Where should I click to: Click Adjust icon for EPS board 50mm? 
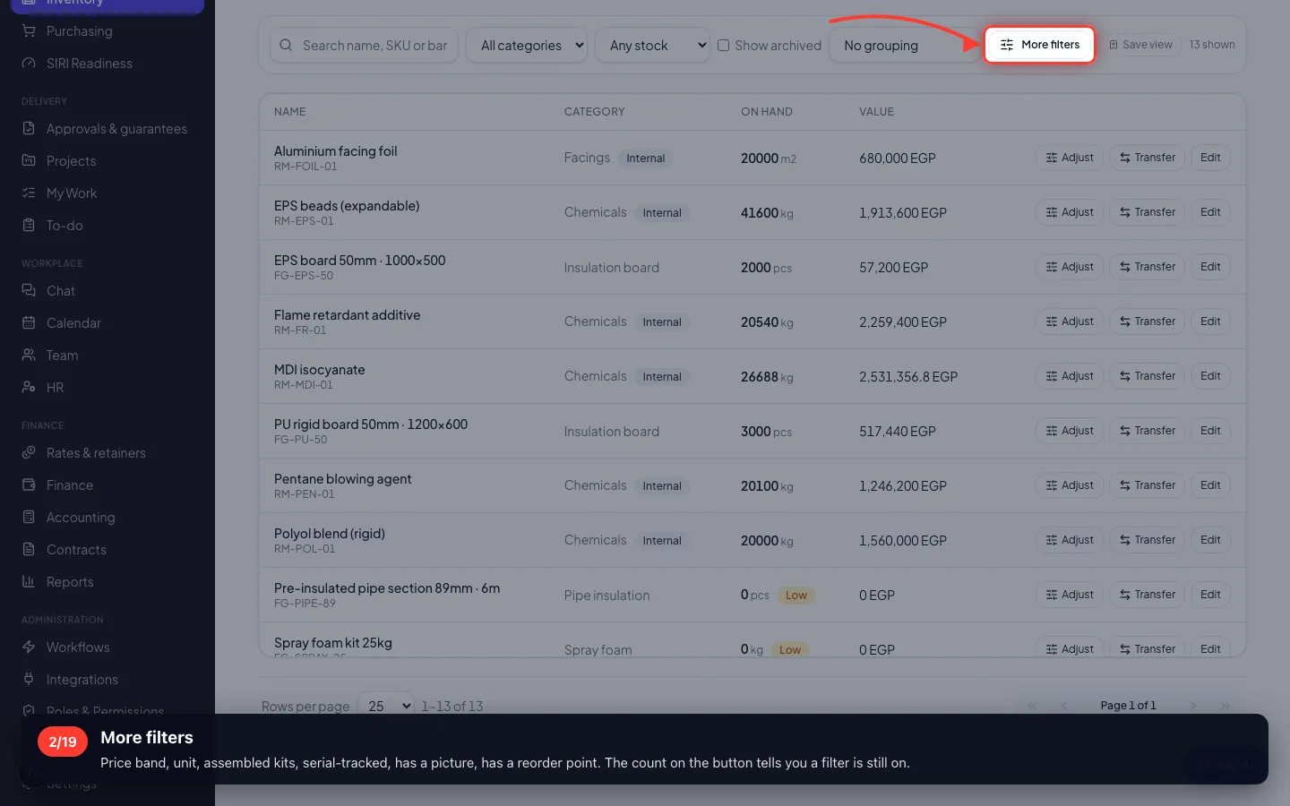tap(1052, 267)
